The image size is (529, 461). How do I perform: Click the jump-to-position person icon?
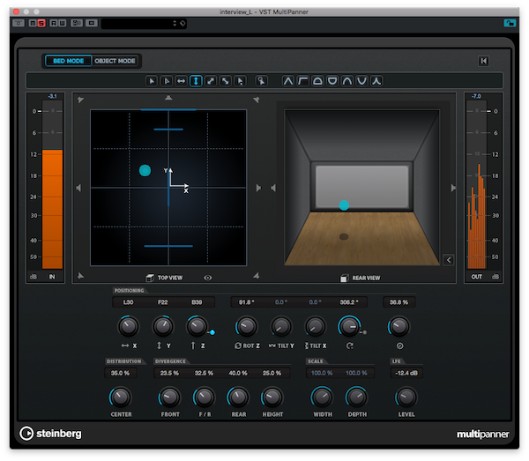pos(261,81)
